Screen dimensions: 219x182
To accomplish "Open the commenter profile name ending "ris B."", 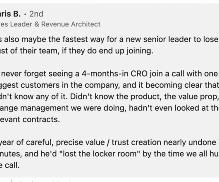I will (x=10, y=14).
